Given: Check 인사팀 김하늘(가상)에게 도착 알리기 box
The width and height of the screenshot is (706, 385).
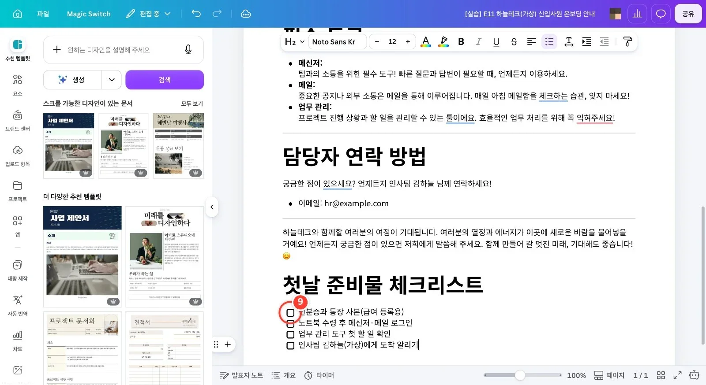Looking at the screenshot, I should [290, 345].
